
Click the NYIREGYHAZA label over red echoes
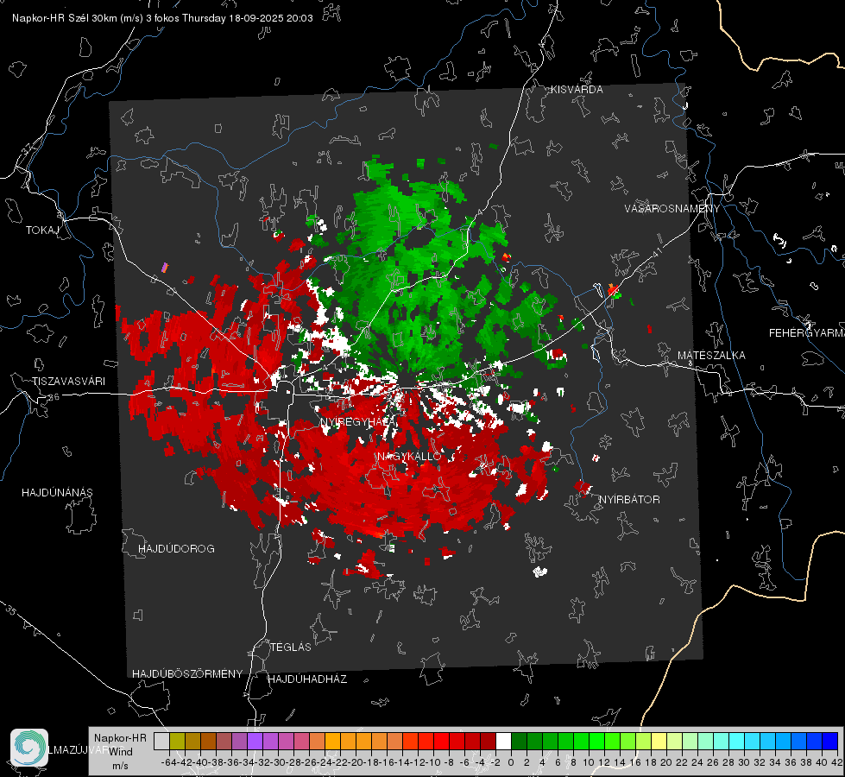[356, 422]
